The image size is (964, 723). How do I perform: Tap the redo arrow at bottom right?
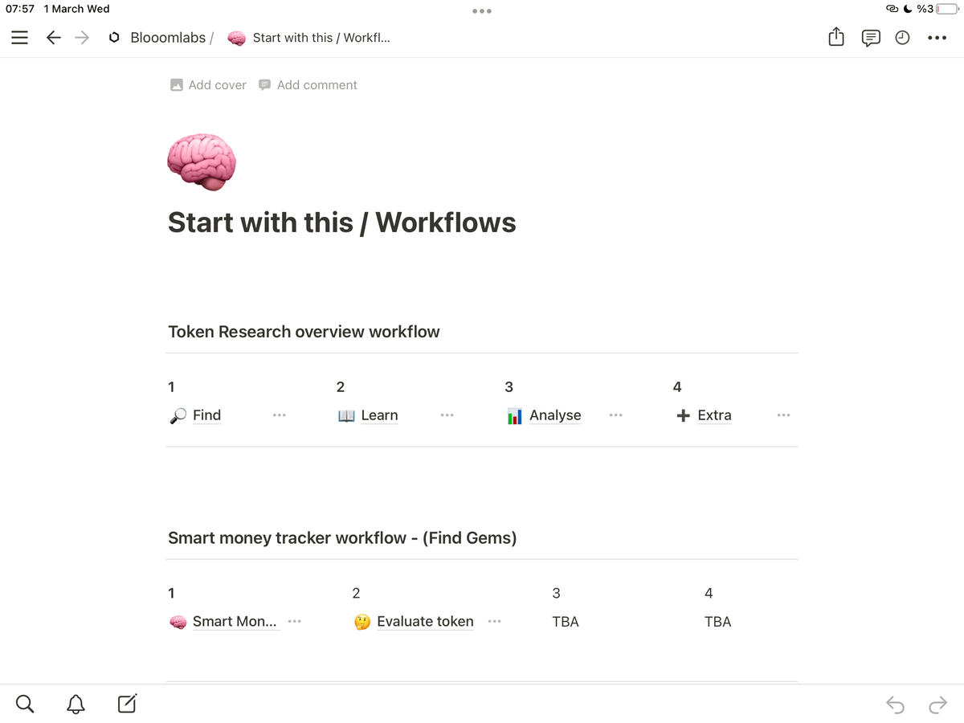(937, 705)
